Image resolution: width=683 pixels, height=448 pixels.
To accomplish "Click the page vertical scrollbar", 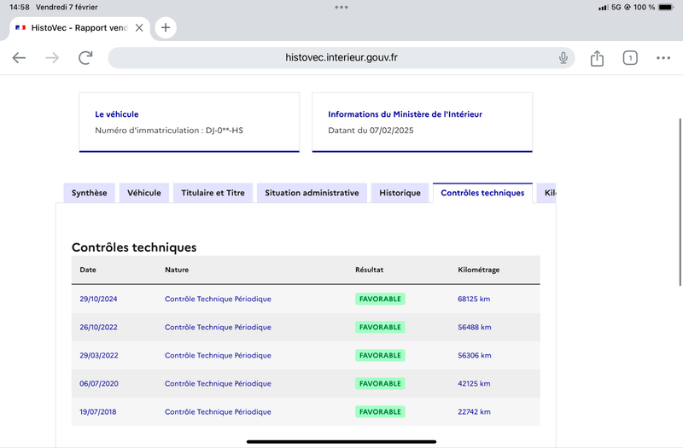I will click(680, 202).
